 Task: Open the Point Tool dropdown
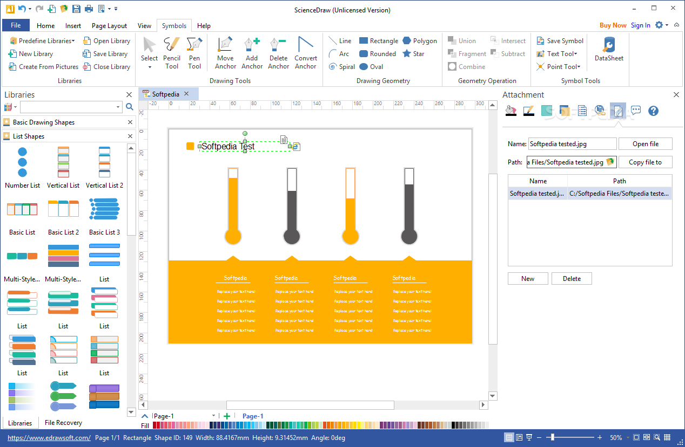point(558,67)
